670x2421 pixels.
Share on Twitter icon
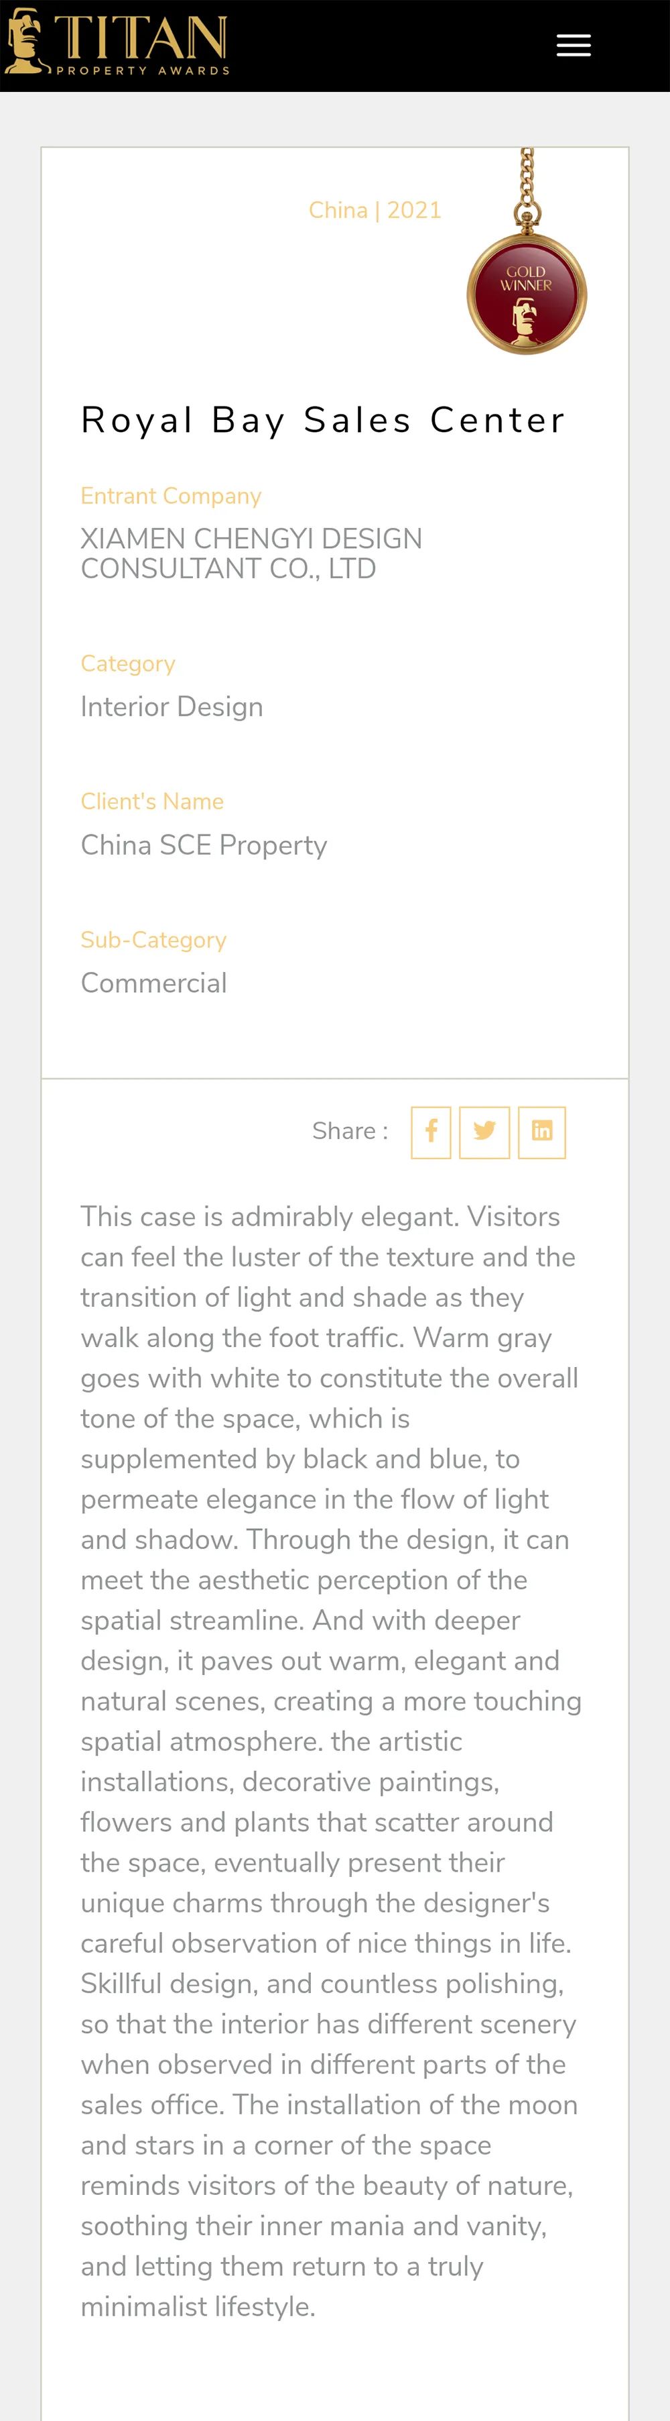(484, 1132)
